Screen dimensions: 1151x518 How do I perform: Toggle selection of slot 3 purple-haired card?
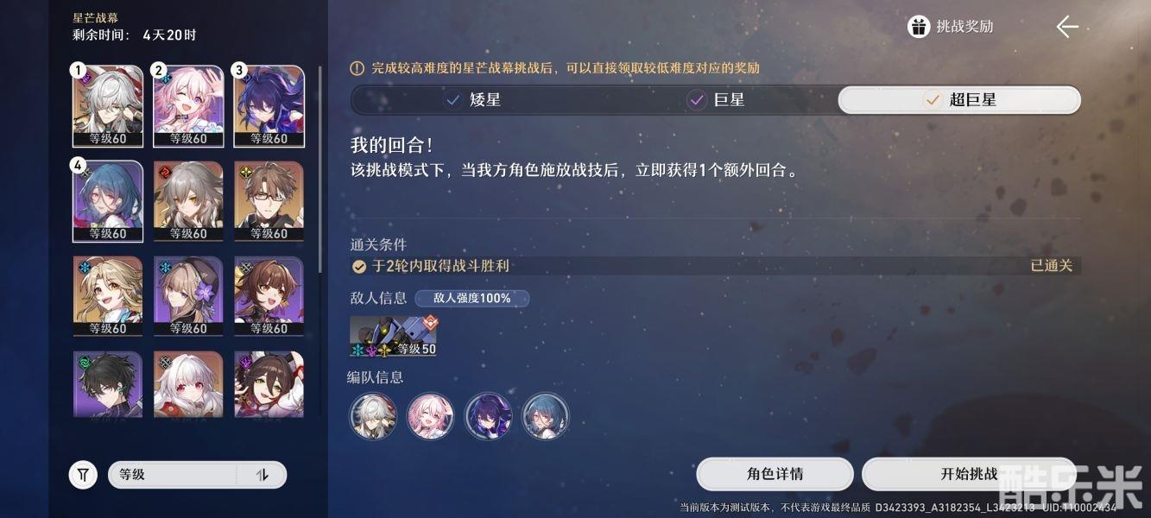coord(269,106)
